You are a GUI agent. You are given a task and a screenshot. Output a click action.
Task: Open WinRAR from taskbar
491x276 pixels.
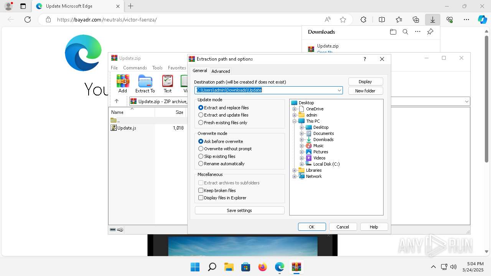(296, 267)
